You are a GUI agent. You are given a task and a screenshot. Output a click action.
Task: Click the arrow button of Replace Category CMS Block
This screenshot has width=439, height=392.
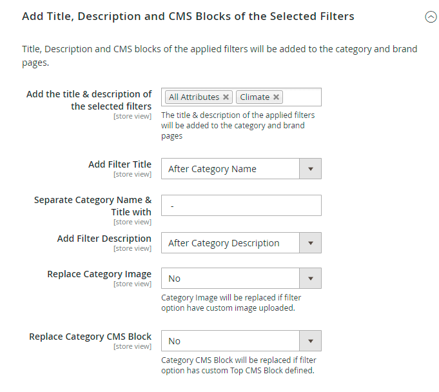click(310, 341)
